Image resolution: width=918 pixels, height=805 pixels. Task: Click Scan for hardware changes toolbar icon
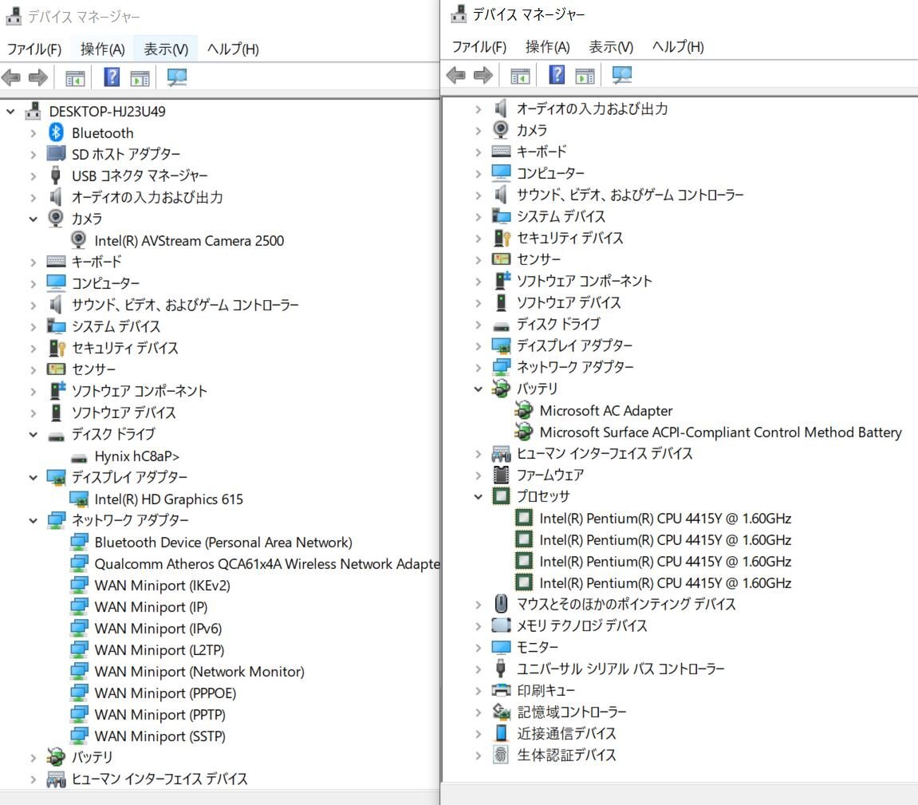(x=176, y=77)
